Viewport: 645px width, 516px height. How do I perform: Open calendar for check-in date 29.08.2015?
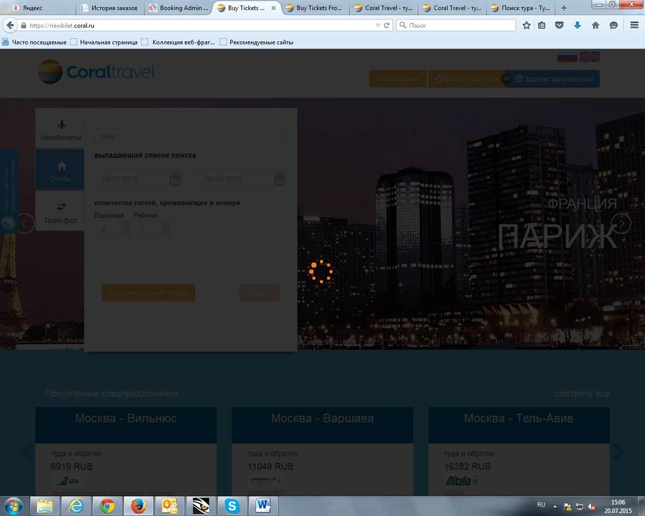(x=175, y=179)
